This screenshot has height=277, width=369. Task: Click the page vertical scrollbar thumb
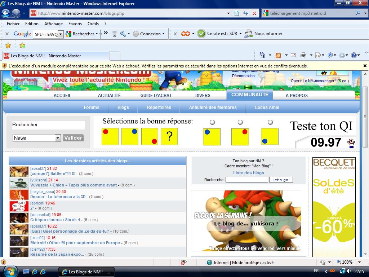(x=365, y=117)
